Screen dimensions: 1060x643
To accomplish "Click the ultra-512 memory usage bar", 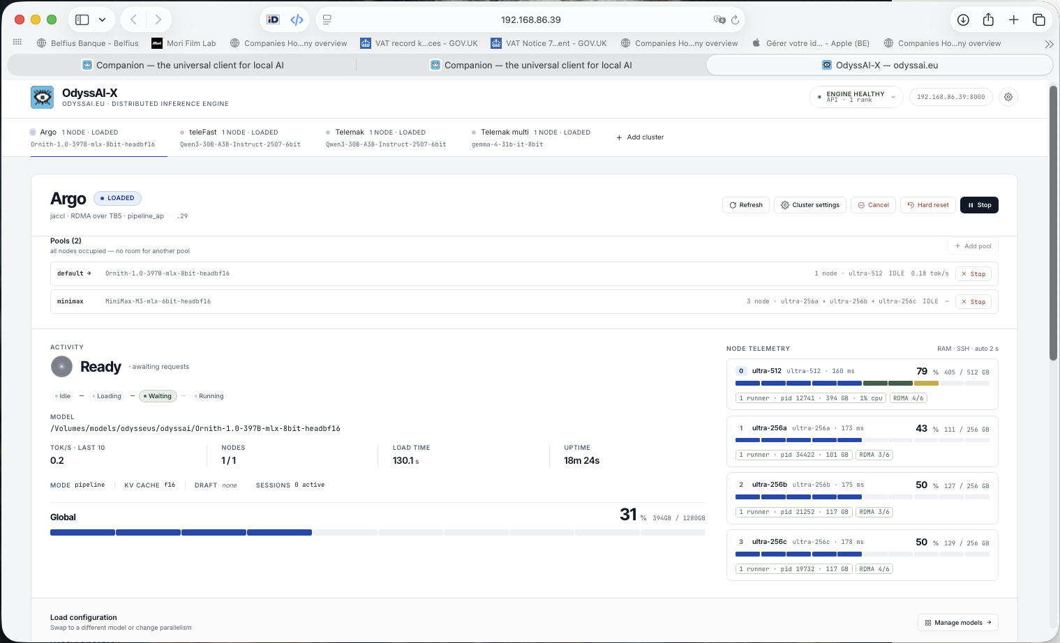I will [863, 383].
